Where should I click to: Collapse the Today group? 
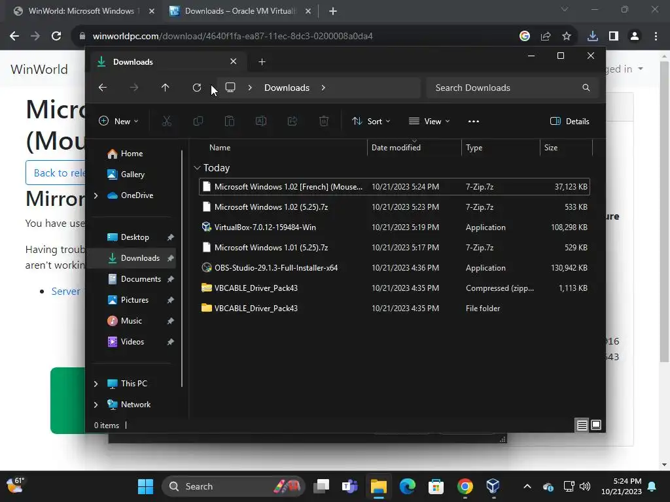[197, 168]
